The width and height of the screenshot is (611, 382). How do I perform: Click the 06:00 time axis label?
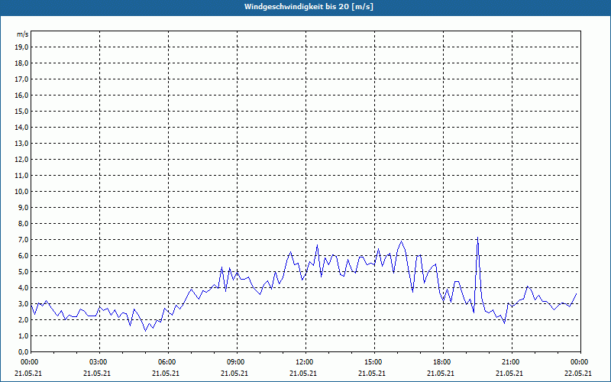coord(168,362)
